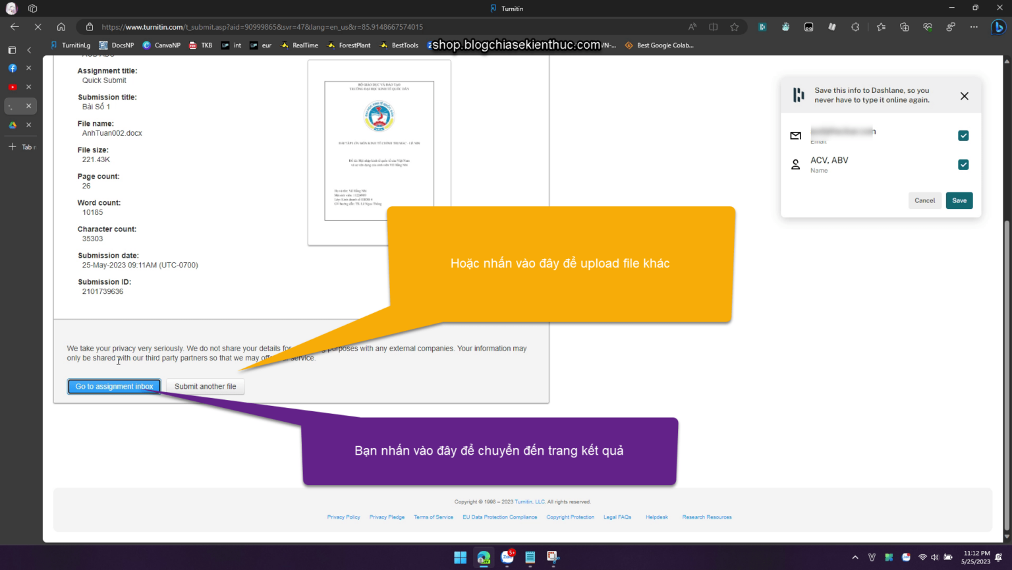Open the Favorites list icon
The width and height of the screenshot is (1012, 570).
click(x=882, y=27)
